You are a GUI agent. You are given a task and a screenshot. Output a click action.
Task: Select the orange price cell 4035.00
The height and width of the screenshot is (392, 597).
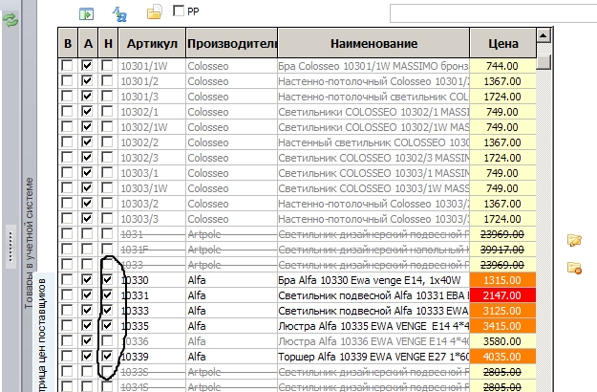click(x=502, y=357)
